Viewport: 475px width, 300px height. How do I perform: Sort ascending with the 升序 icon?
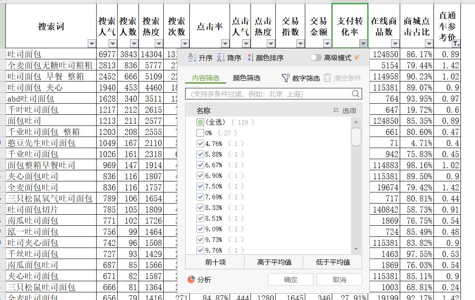[x=192, y=58]
